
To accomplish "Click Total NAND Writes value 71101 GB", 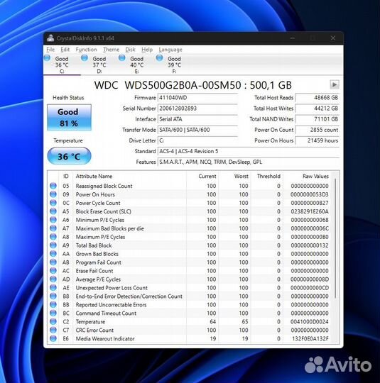I will [317, 119].
